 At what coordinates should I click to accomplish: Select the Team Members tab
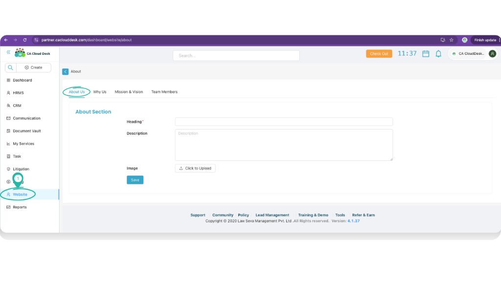[164, 92]
